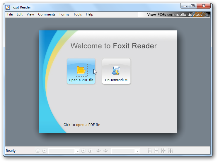The height and width of the screenshot is (162, 218).
Task: Click the 'Ready' status bar text
Action: pos(11,151)
